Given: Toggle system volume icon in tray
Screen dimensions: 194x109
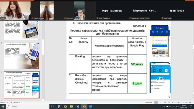Looking at the screenshot, I should click(x=170, y=107).
